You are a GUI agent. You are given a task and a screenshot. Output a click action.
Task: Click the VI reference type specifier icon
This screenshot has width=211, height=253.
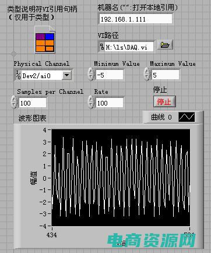[x=45, y=40]
